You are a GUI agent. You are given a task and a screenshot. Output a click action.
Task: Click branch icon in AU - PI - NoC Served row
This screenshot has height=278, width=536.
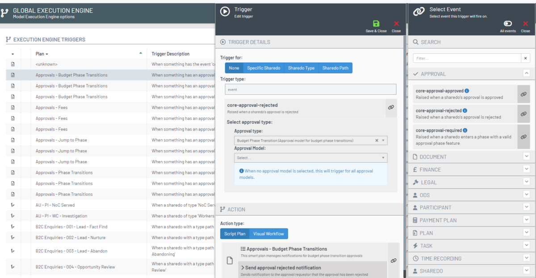pyautogui.click(x=13, y=205)
